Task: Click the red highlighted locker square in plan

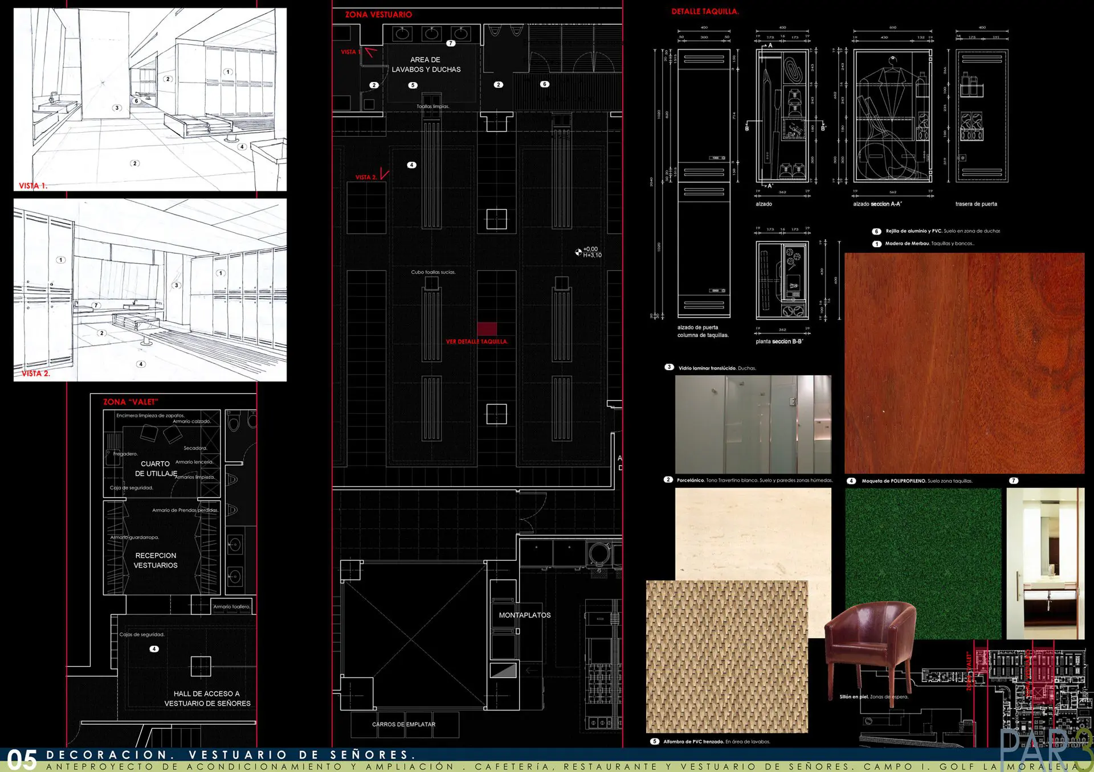Action: [487, 328]
